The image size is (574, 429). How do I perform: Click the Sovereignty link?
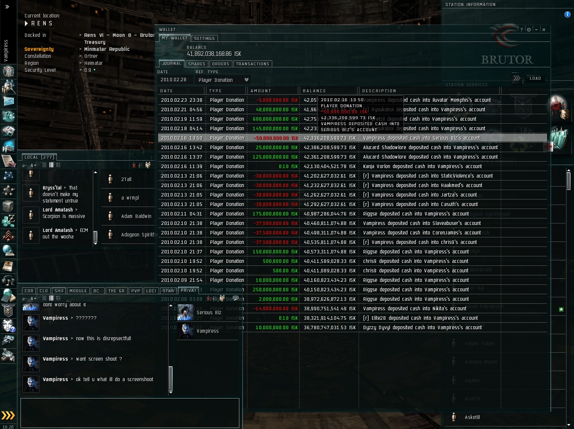tap(39, 49)
